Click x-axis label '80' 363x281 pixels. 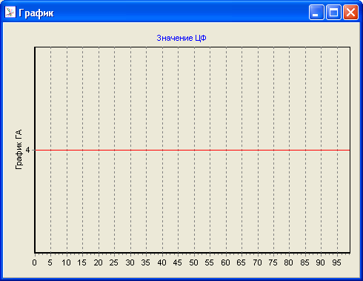coord(289,262)
